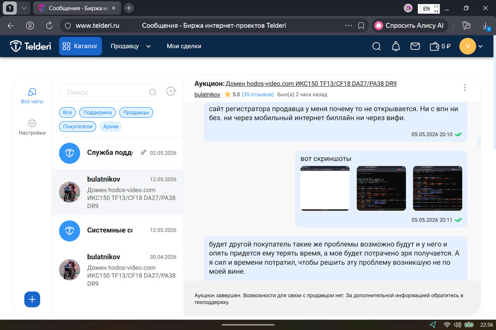Open the browser profile avatar icon
This screenshot has height=330, width=496.
pyautogui.click(x=408, y=8)
